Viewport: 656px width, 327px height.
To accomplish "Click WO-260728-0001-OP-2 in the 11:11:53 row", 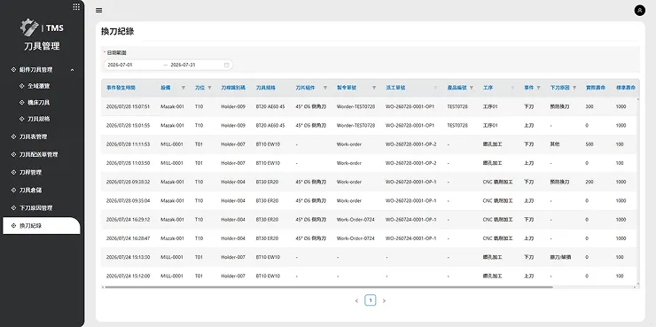I will click(x=410, y=144).
